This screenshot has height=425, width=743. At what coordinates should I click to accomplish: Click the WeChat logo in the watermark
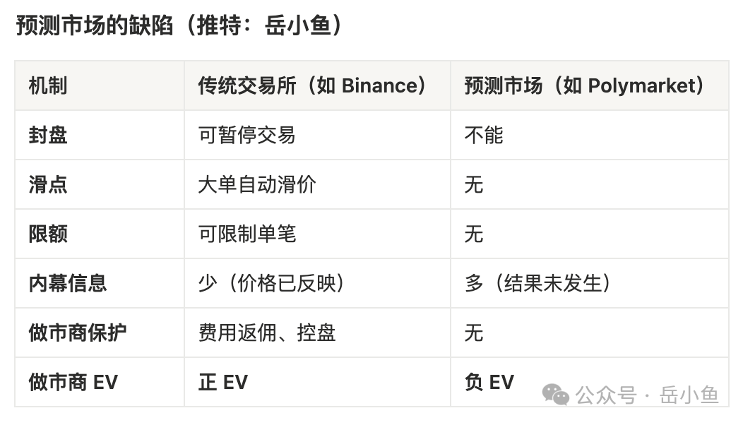pyautogui.click(x=556, y=395)
